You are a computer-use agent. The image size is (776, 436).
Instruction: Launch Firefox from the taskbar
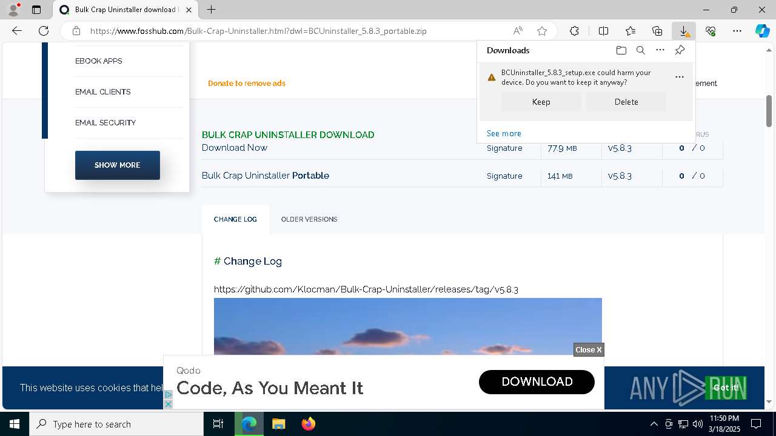click(x=309, y=424)
